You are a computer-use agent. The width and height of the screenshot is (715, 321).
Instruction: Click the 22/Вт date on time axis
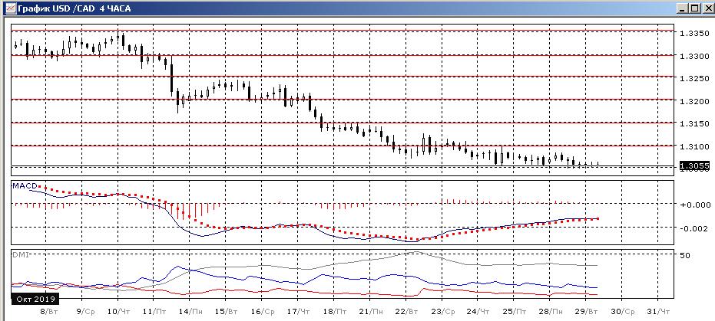406,312
